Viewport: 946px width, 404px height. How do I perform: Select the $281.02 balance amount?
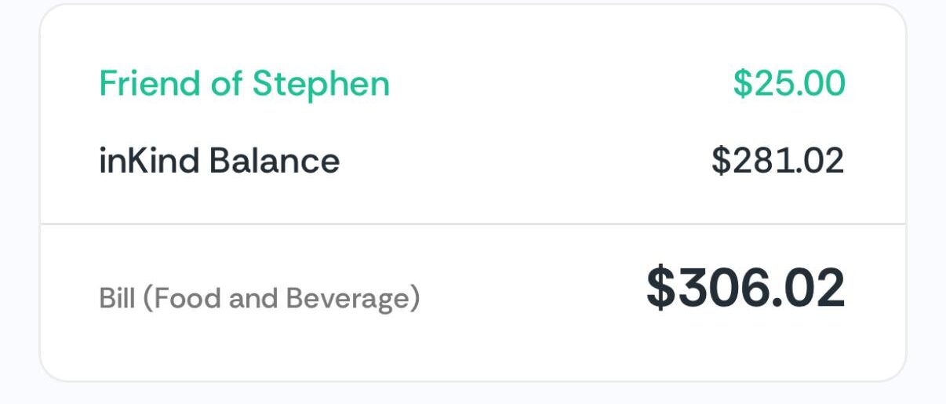coord(777,161)
